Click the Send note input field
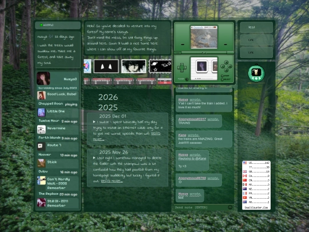The image size is (309, 232). [201, 207]
